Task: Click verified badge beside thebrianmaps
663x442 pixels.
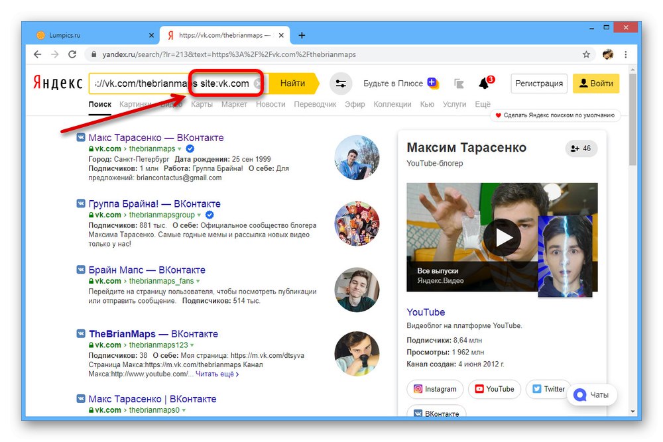Action: click(x=190, y=148)
